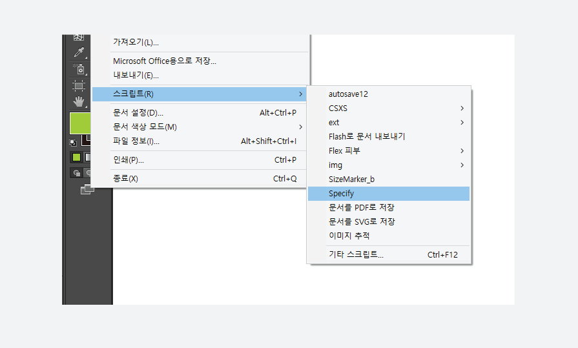Image resolution: width=578 pixels, height=348 pixels.
Task: Click the dark Stroke color box
Action: click(87, 139)
